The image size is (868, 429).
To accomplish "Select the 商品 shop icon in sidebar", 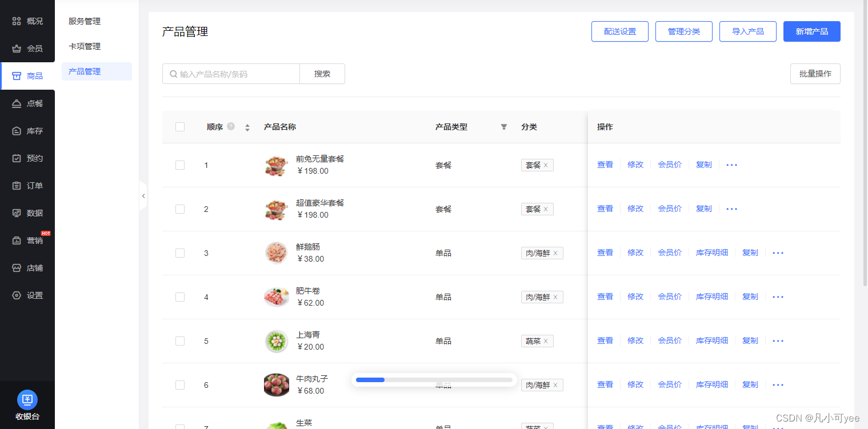I will pyautogui.click(x=17, y=76).
